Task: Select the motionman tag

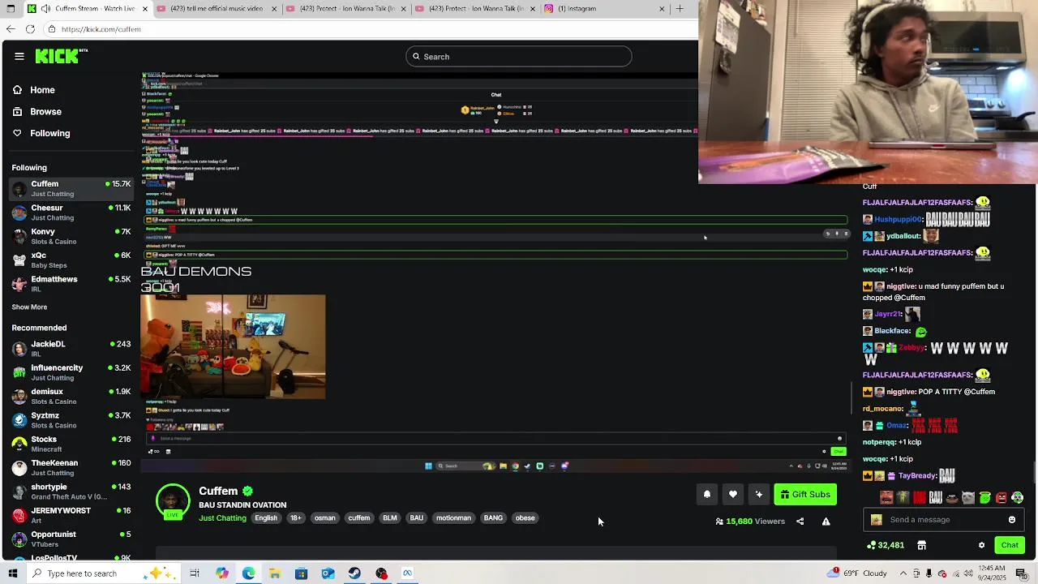Action: 453,518
